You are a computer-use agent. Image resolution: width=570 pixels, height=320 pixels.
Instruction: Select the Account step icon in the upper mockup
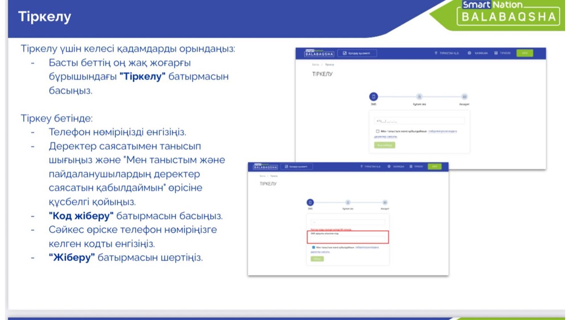click(464, 96)
